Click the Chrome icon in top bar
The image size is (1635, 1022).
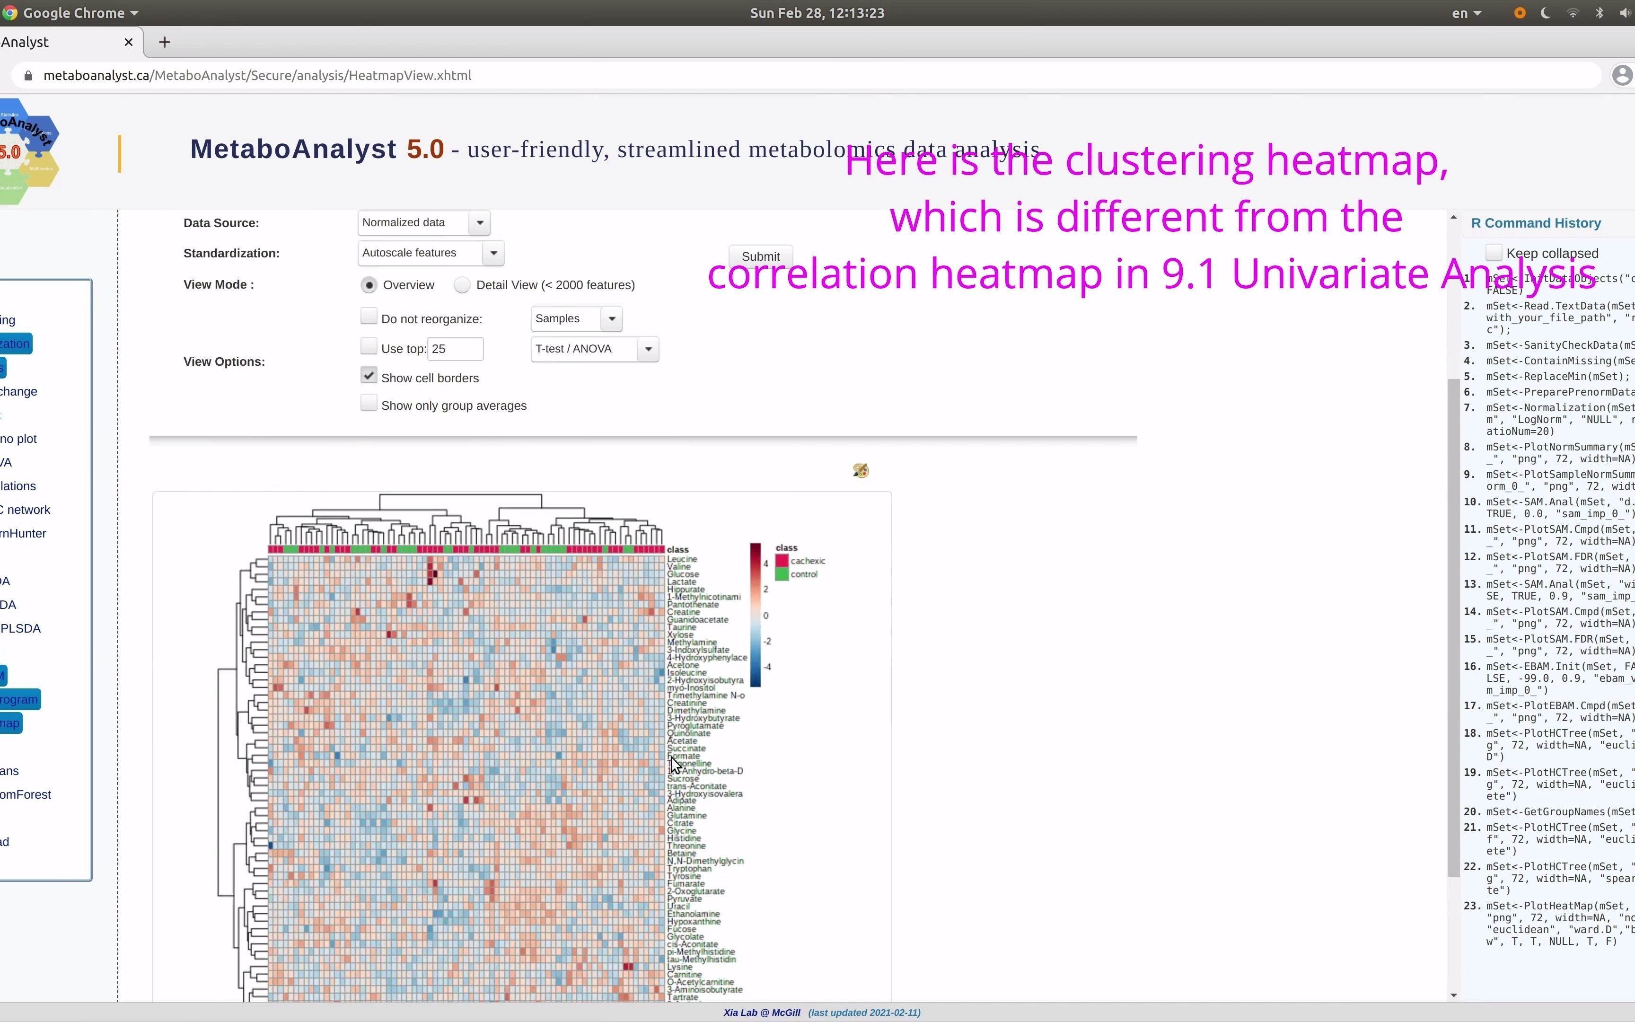coord(9,13)
